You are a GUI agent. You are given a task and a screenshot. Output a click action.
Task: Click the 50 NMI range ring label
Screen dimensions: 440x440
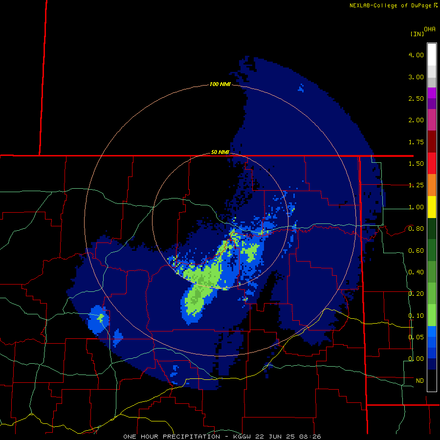[220, 152]
